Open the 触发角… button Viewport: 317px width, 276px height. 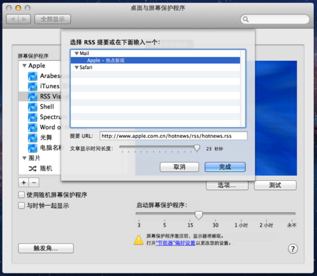[46, 248]
